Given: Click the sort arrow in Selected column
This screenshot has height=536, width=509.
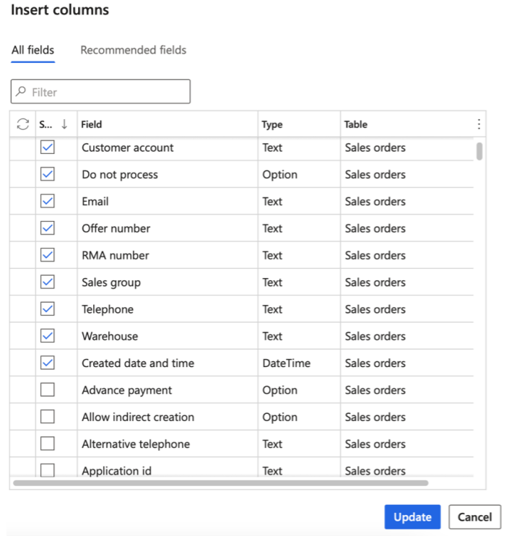Looking at the screenshot, I should (64, 124).
